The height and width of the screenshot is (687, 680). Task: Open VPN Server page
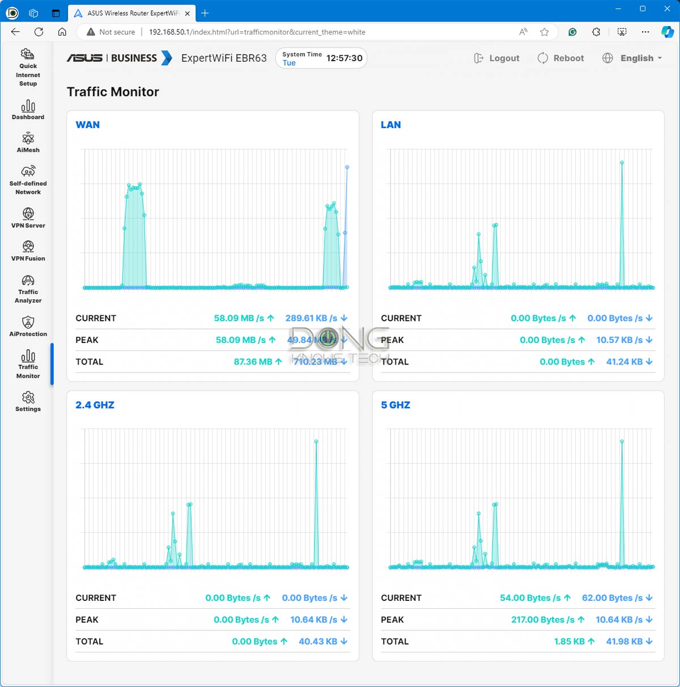coord(28,218)
